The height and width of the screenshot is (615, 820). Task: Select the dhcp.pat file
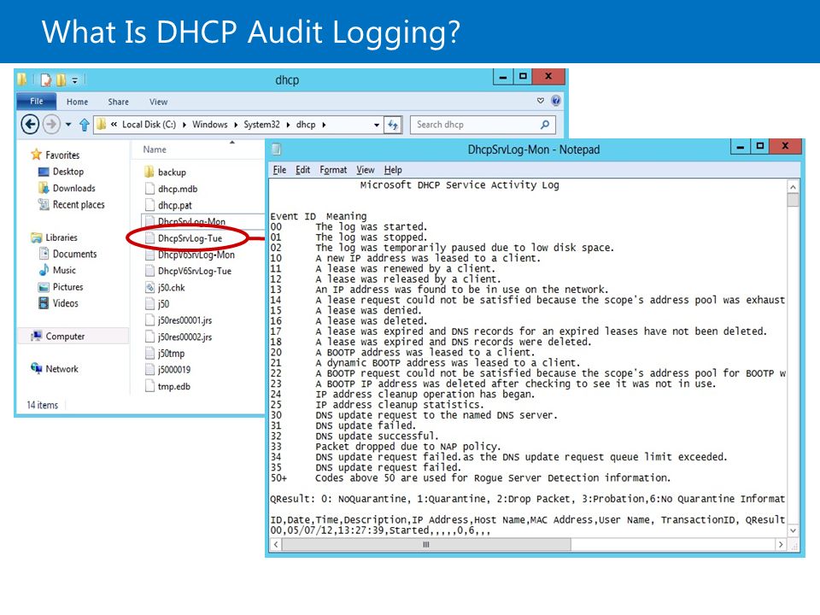174,206
